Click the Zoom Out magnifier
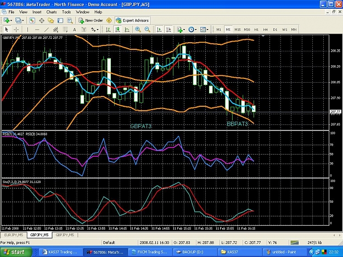The width and height of the screenshot is (343, 257). click(x=148, y=29)
